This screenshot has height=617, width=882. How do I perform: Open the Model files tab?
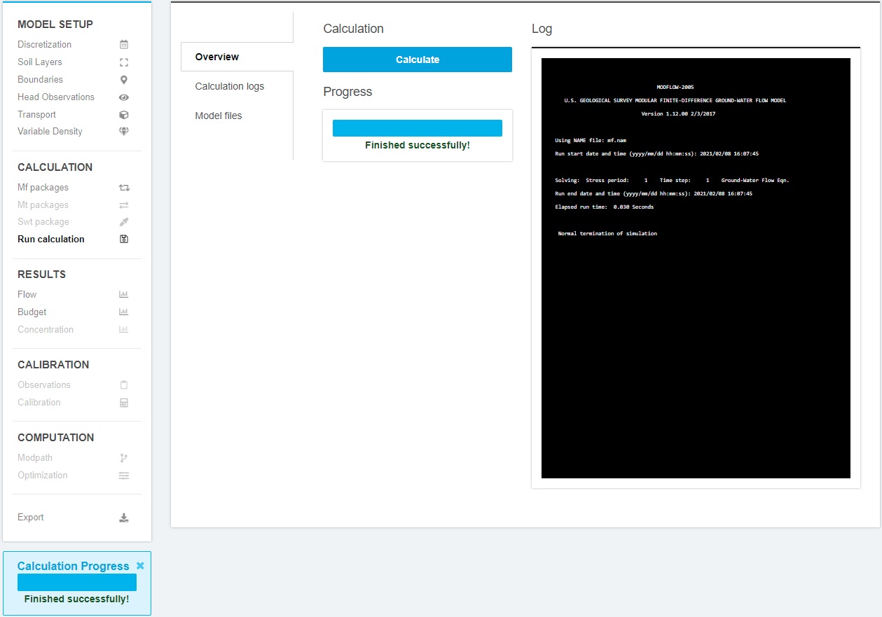click(x=218, y=116)
